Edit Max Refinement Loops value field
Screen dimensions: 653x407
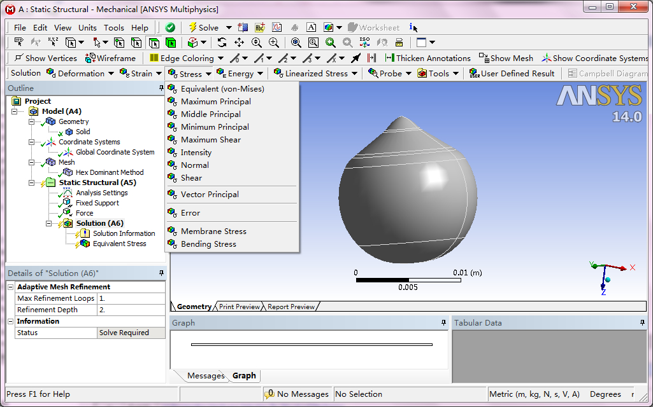(131, 298)
